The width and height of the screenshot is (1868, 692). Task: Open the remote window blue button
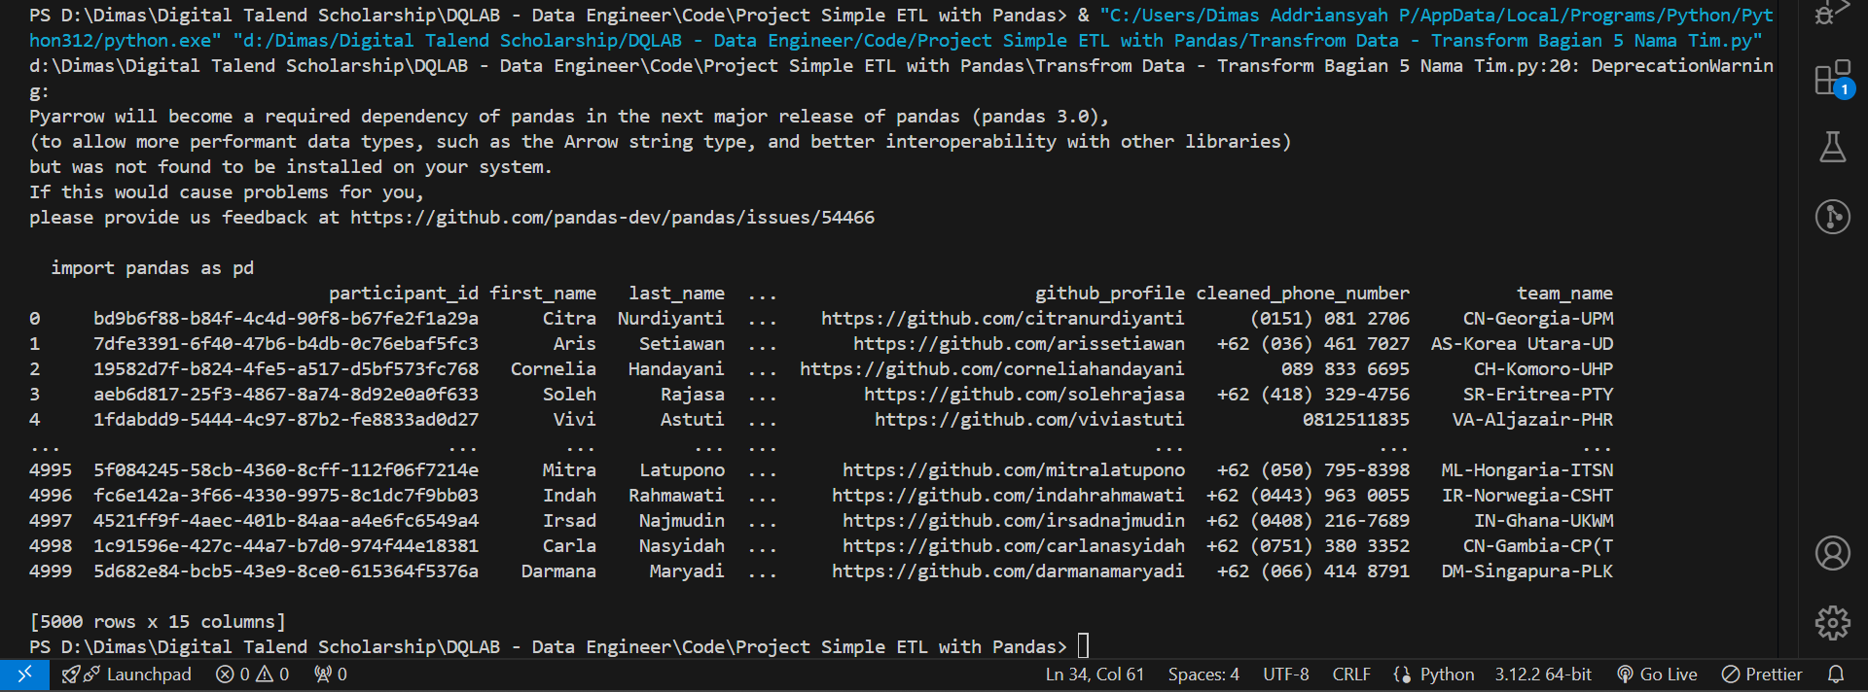[24, 675]
